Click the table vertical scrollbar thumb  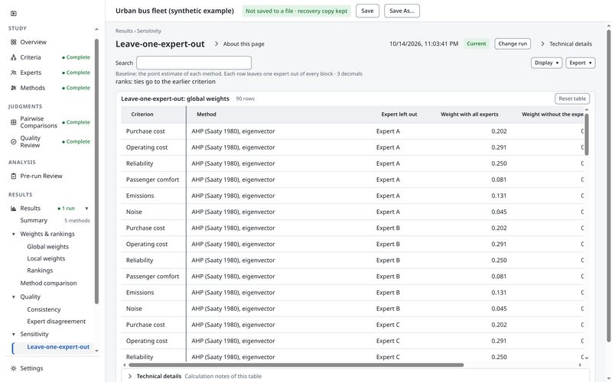click(586, 134)
